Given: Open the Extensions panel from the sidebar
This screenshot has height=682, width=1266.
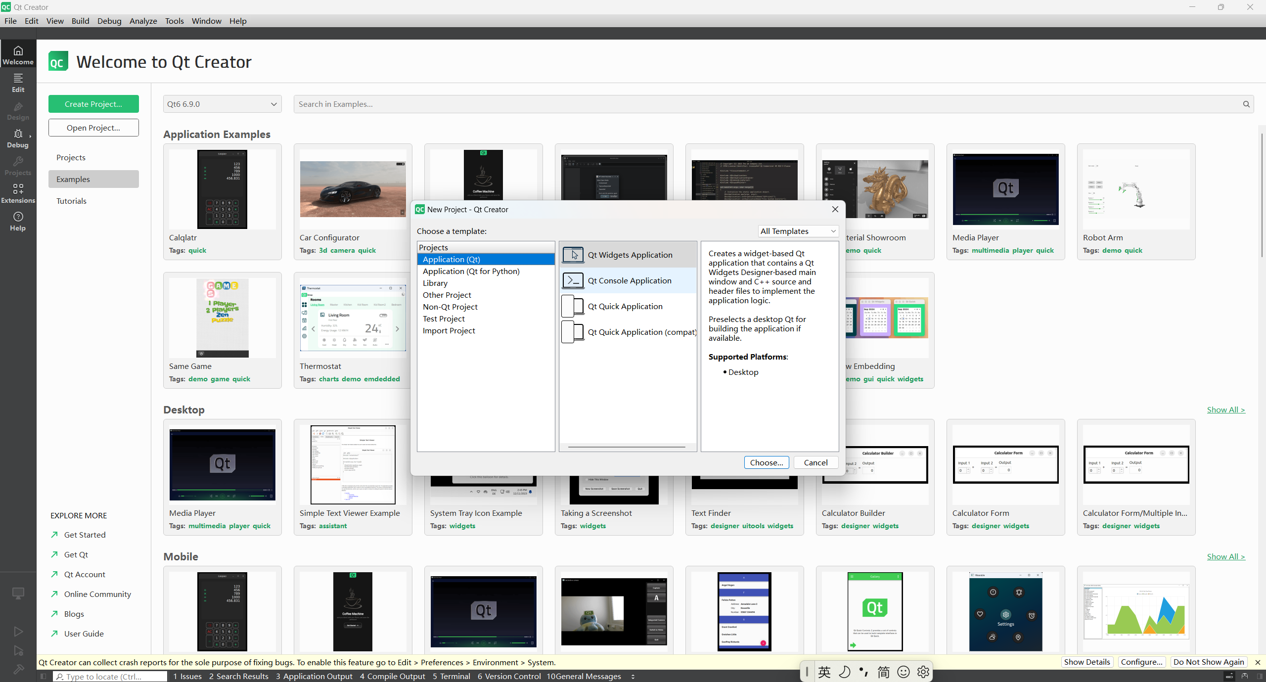Looking at the screenshot, I should [x=18, y=194].
